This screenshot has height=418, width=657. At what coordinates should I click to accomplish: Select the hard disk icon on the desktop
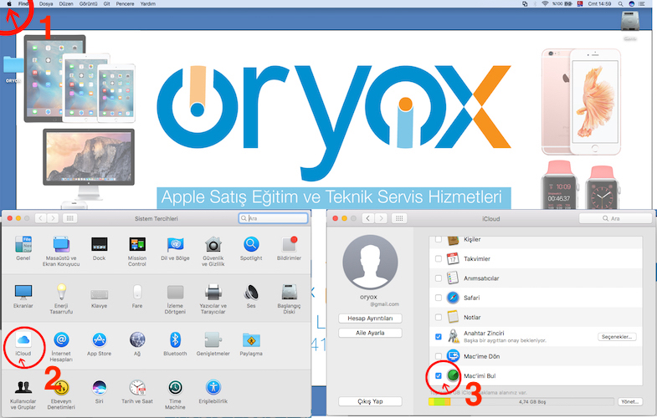click(x=629, y=22)
